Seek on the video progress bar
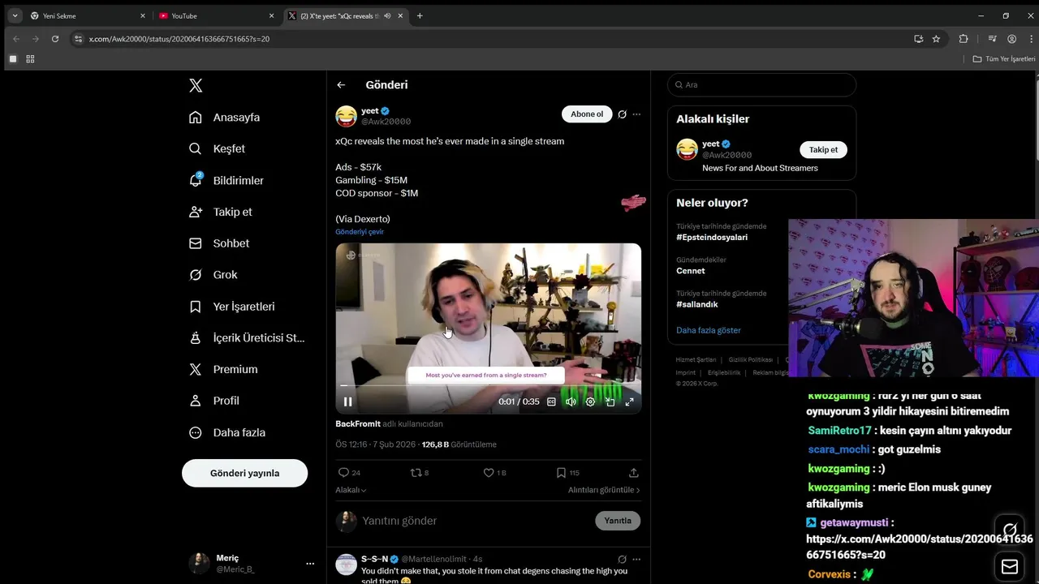 click(x=489, y=385)
